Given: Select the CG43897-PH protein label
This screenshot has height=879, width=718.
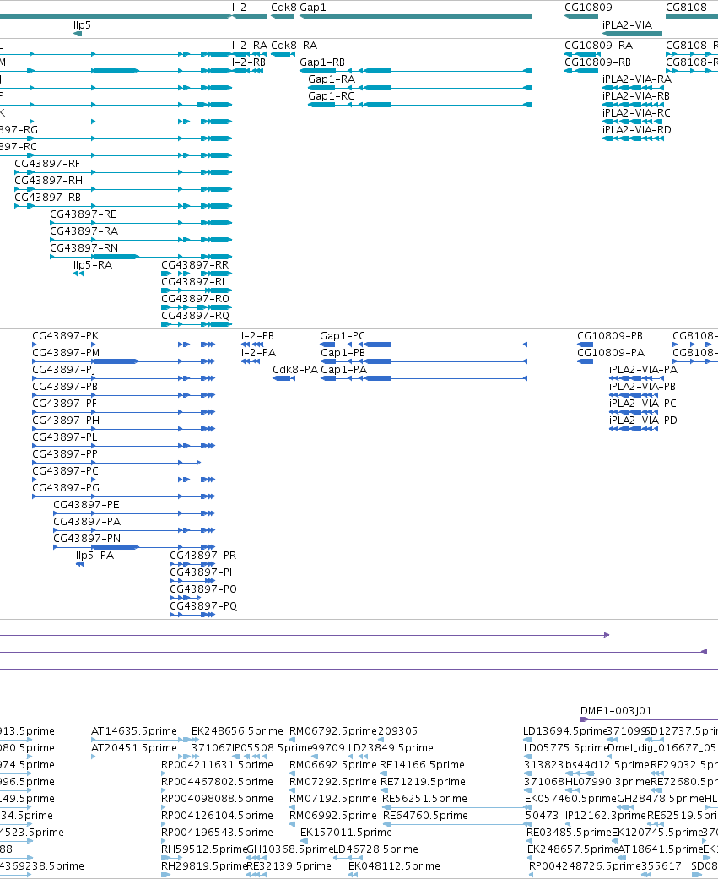Looking at the screenshot, I should point(66,421).
